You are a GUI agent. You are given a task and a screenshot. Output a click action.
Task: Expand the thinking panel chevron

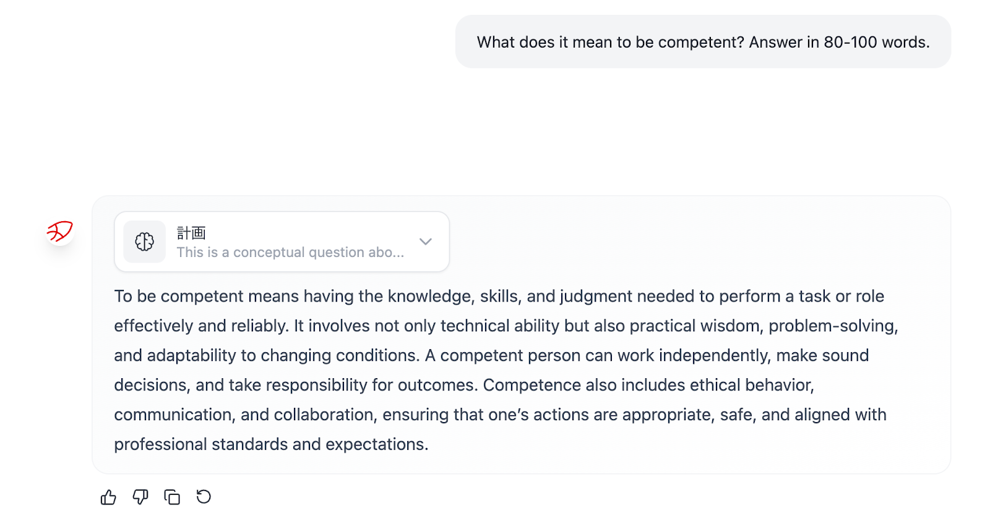426,242
